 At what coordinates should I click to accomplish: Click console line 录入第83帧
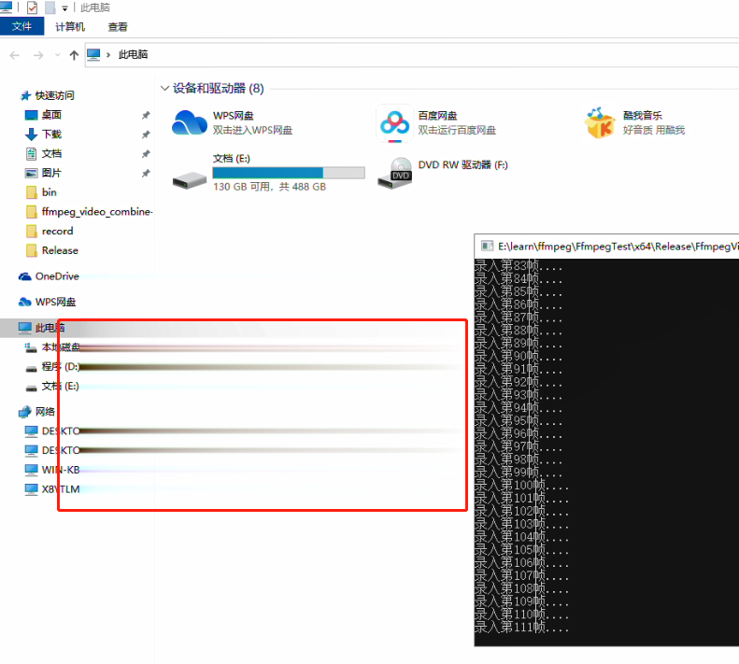coord(518,266)
